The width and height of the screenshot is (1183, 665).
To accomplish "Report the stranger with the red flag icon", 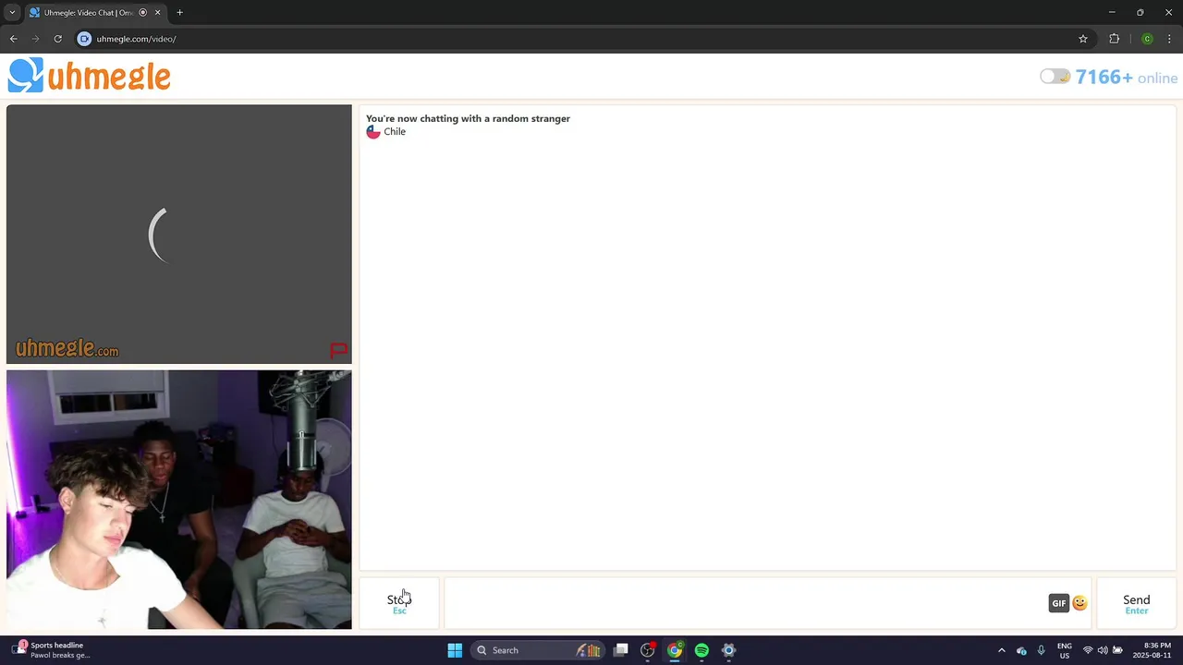I will 338,350.
